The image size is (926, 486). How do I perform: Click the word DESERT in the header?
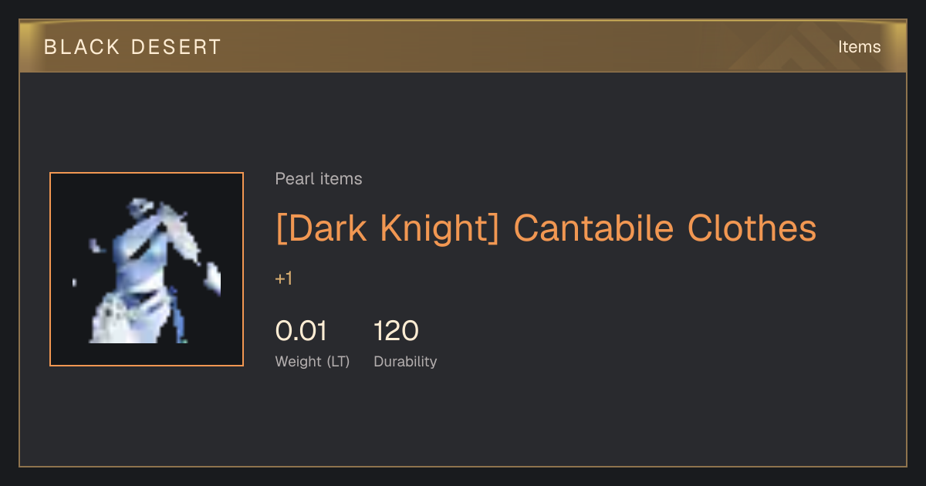[x=176, y=47]
